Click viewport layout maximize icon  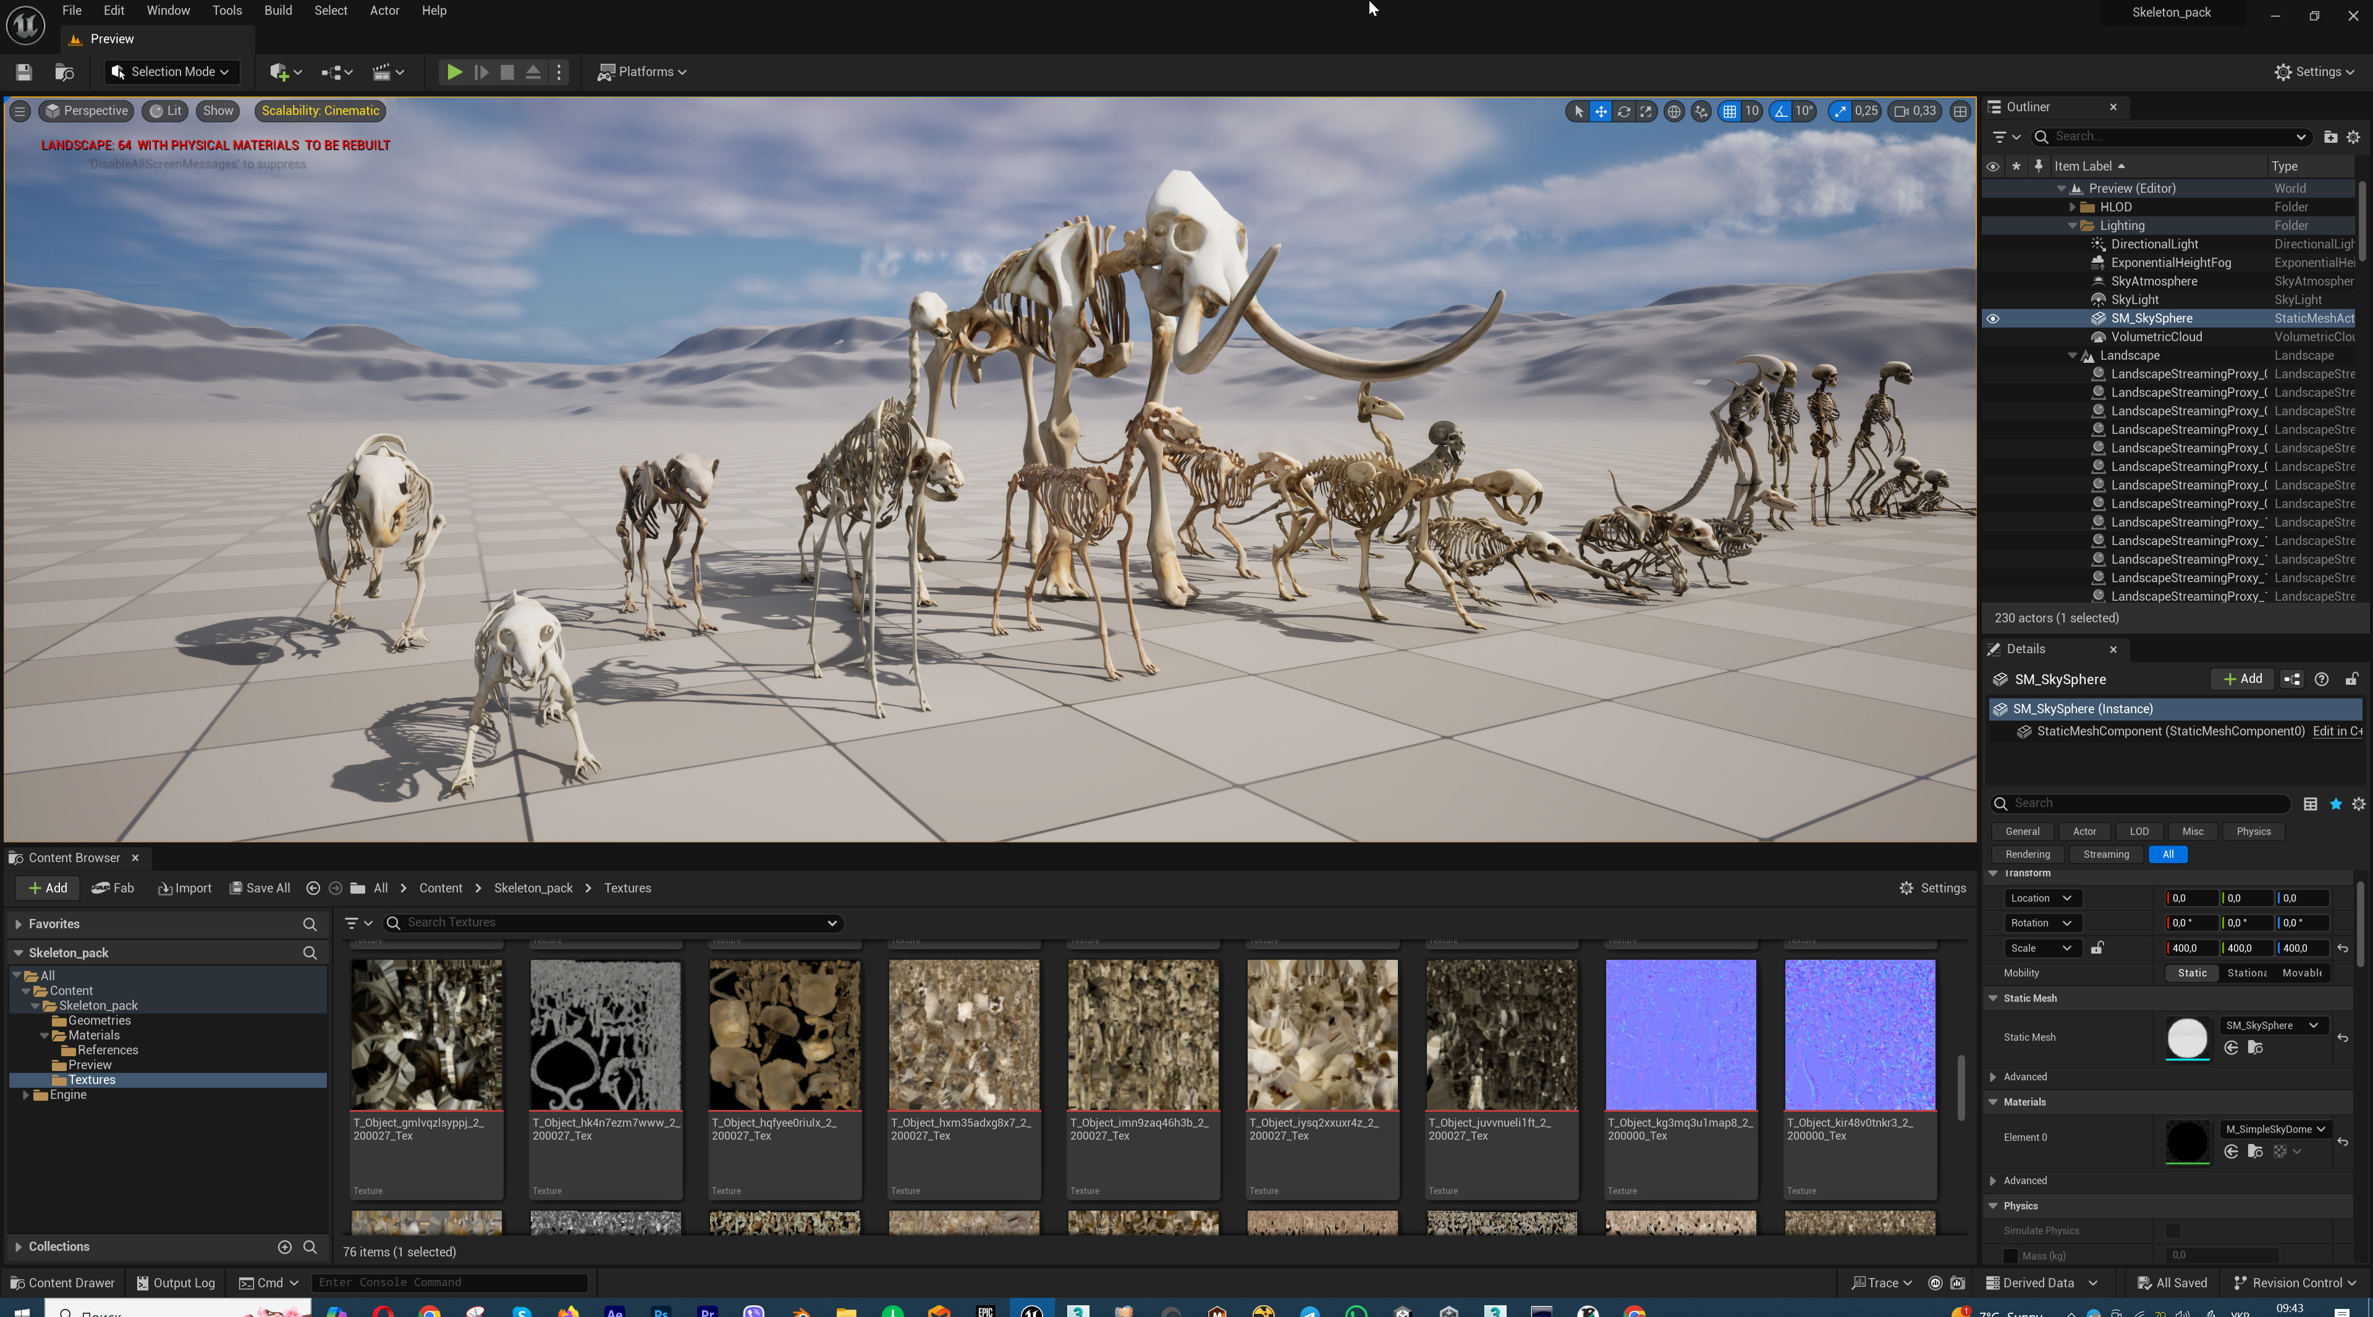1960,111
